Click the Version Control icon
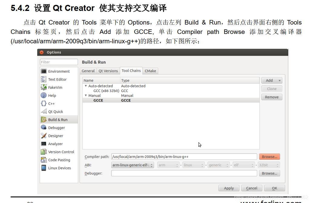 (44, 152)
